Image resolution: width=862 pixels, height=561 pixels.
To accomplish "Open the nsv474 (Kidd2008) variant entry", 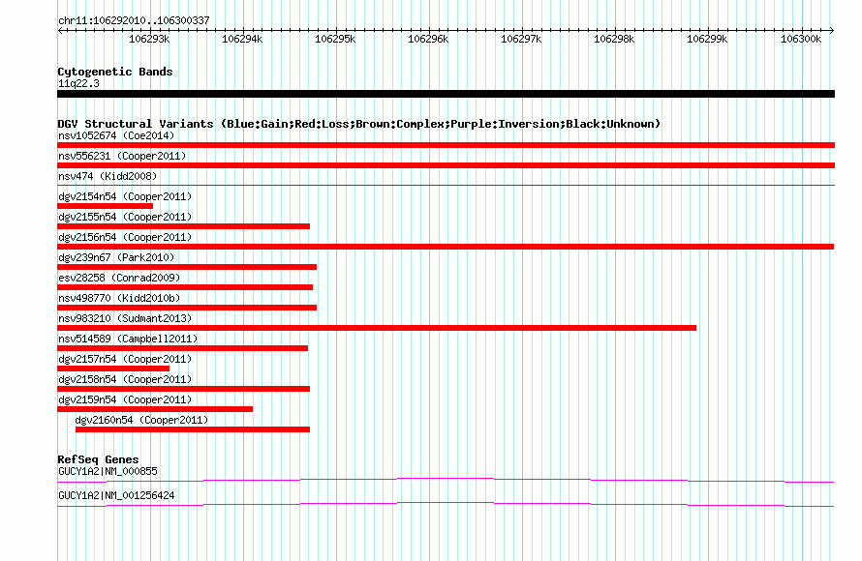I will [x=108, y=176].
